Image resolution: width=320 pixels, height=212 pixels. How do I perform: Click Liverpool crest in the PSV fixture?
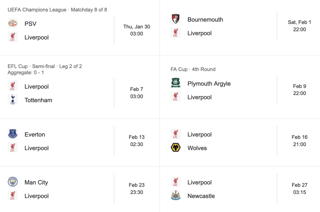[13, 37]
